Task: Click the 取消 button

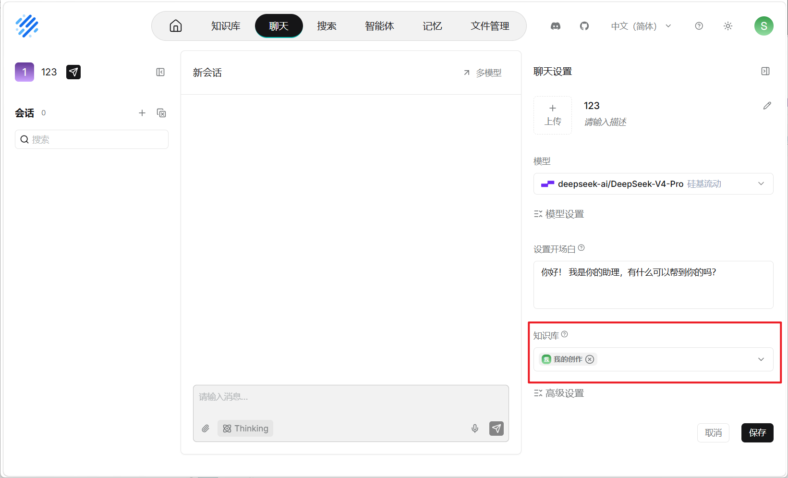Action: tap(713, 433)
